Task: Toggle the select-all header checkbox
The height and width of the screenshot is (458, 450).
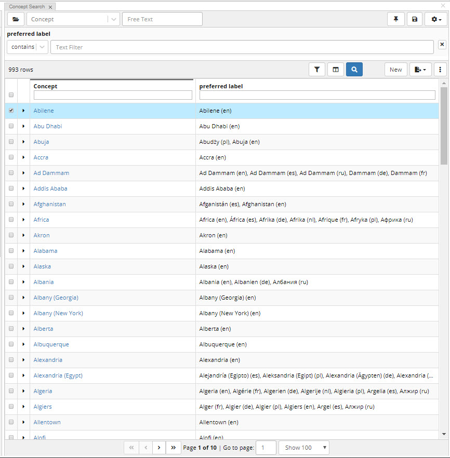Action: [11, 95]
